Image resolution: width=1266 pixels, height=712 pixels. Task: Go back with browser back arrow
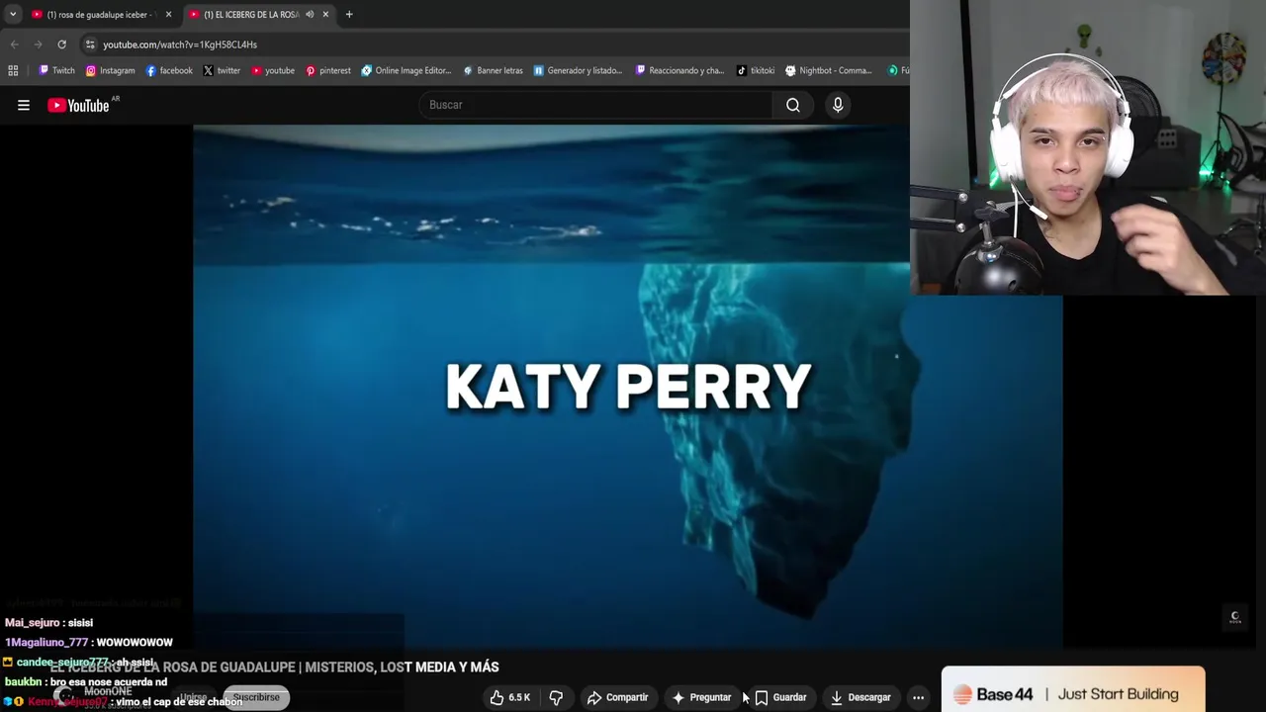(x=14, y=44)
